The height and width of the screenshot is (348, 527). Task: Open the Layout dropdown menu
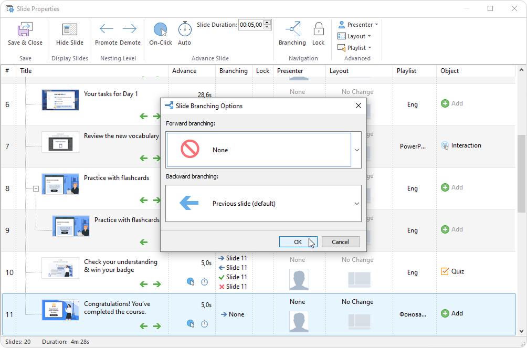tap(355, 36)
